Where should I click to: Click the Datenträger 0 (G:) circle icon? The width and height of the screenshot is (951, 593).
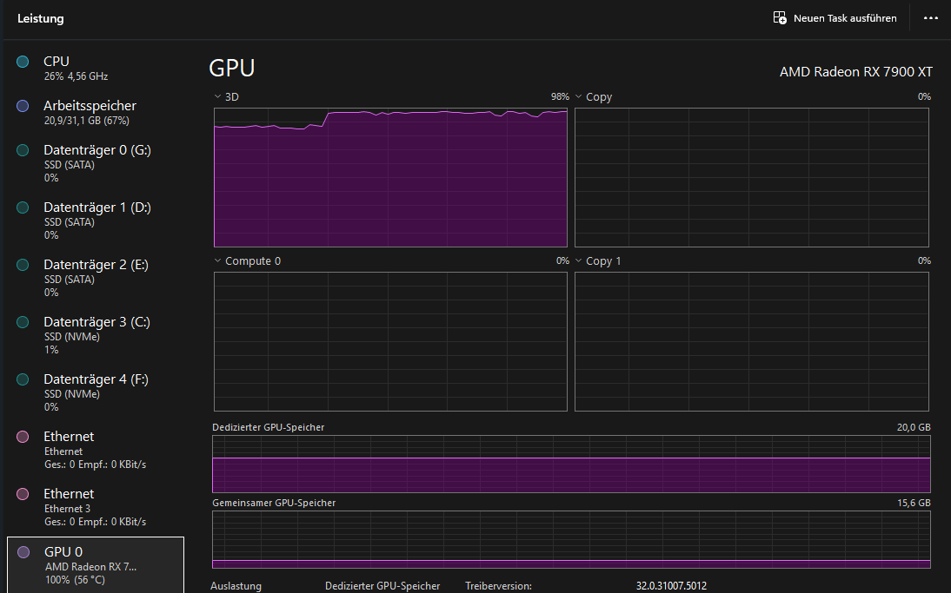click(x=23, y=150)
